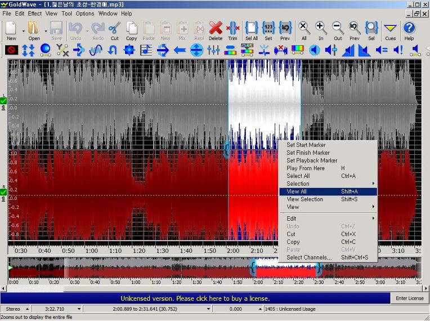
Task: Click the Sel All toolbar icon
Action: [252, 31]
